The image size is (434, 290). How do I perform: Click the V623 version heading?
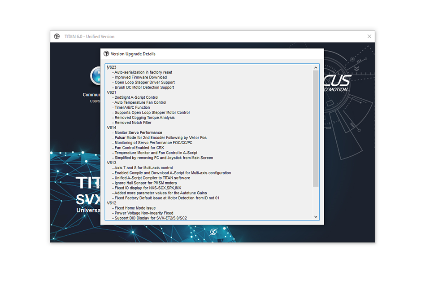pyautogui.click(x=112, y=67)
